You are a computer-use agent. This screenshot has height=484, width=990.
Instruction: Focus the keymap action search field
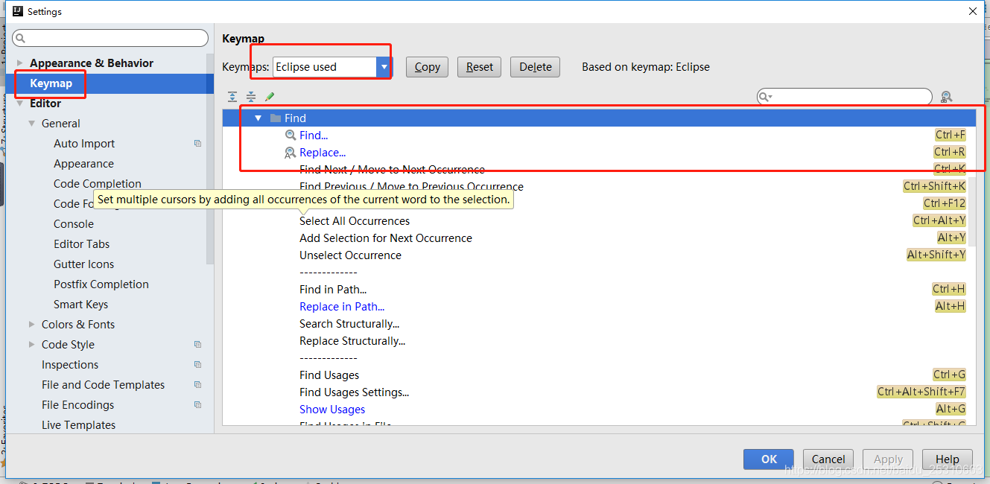(x=845, y=97)
